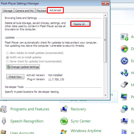Viewport: 134px width, 134px height.
Task: Click the AutoPlay icon
Action: [124, 37]
